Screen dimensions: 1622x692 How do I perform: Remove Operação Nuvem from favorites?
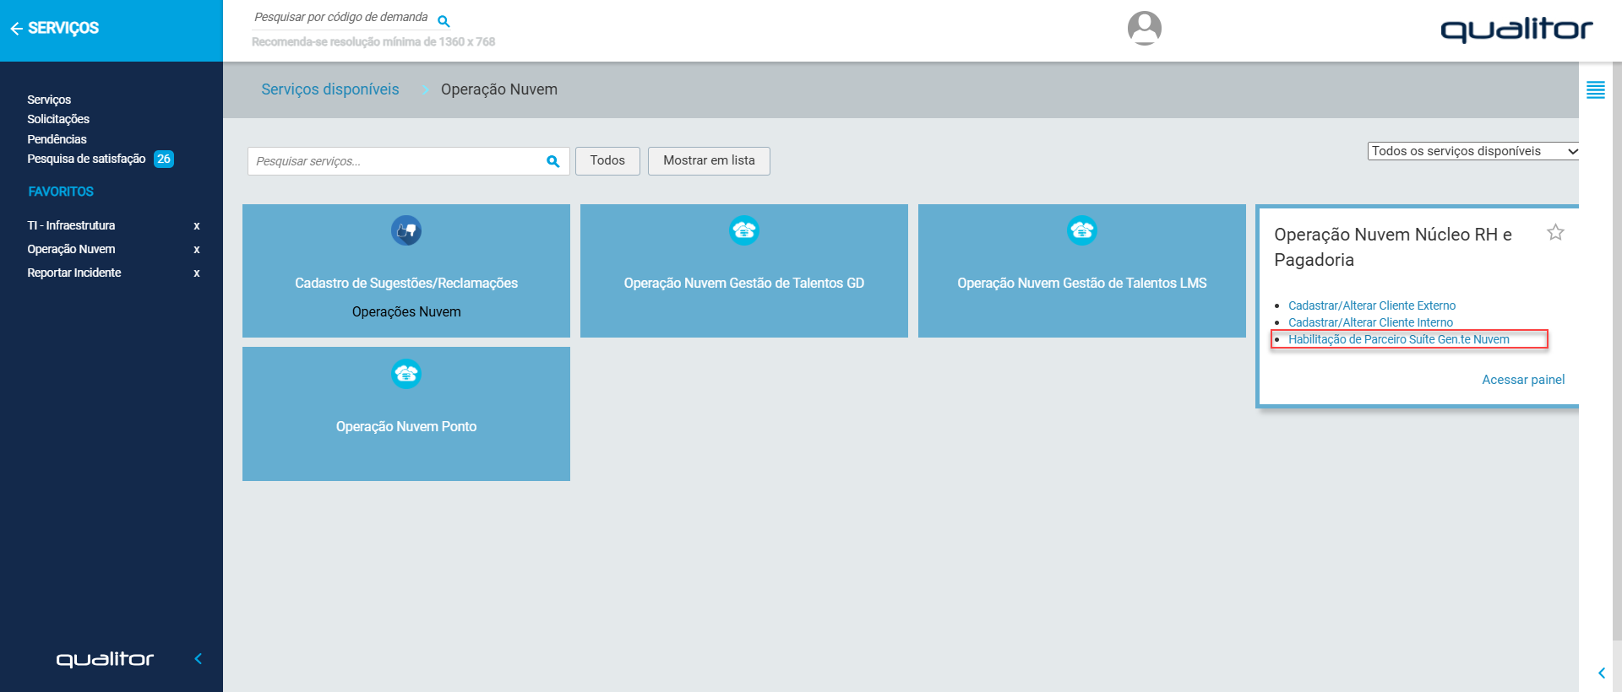click(197, 249)
